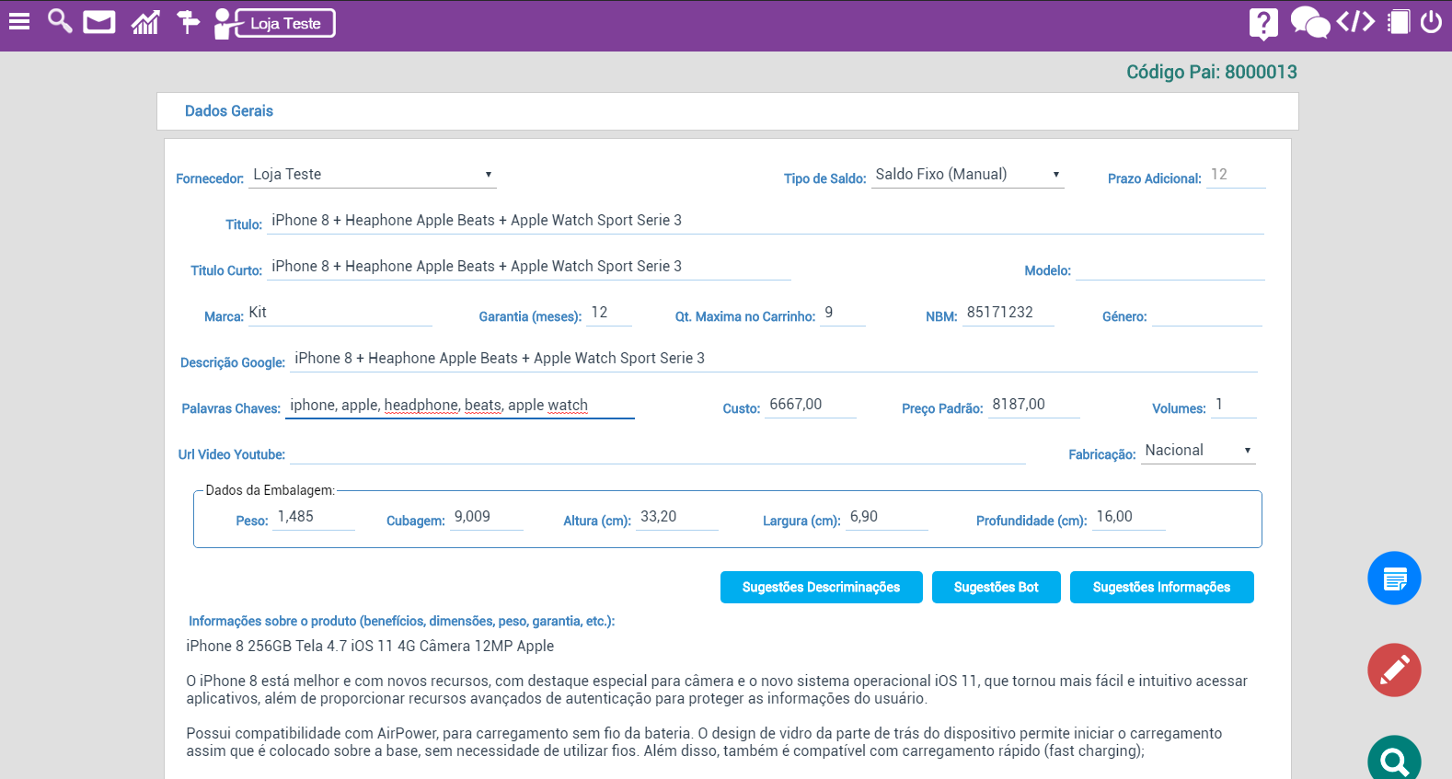Image resolution: width=1452 pixels, height=779 pixels.
Task: Open the chart statistics icon
Action: point(145,22)
